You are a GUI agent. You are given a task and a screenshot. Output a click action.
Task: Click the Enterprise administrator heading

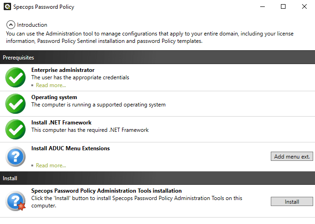[63, 70]
